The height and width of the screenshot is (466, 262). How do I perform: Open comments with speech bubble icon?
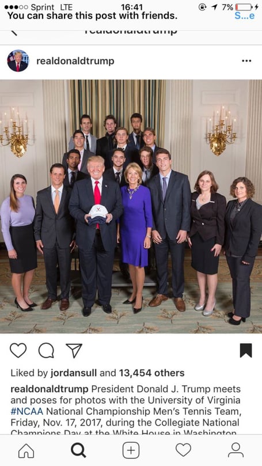pyautogui.click(x=46, y=350)
